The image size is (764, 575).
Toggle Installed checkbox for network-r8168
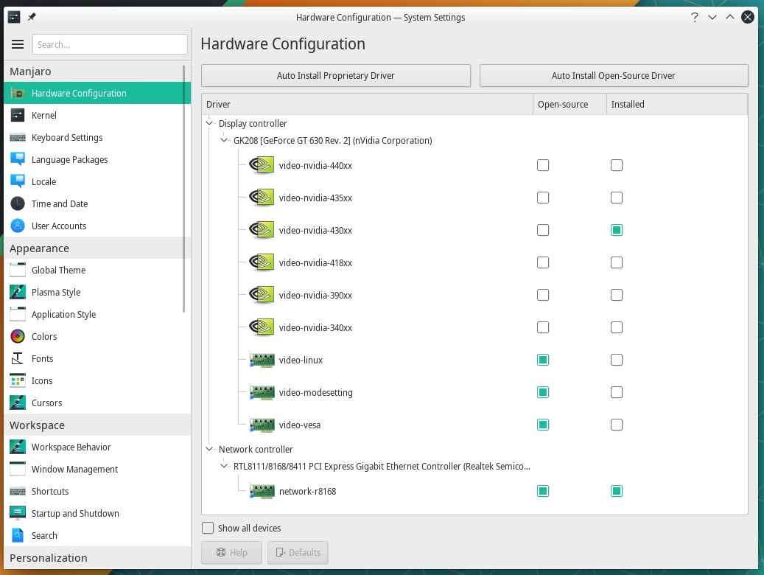[617, 491]
